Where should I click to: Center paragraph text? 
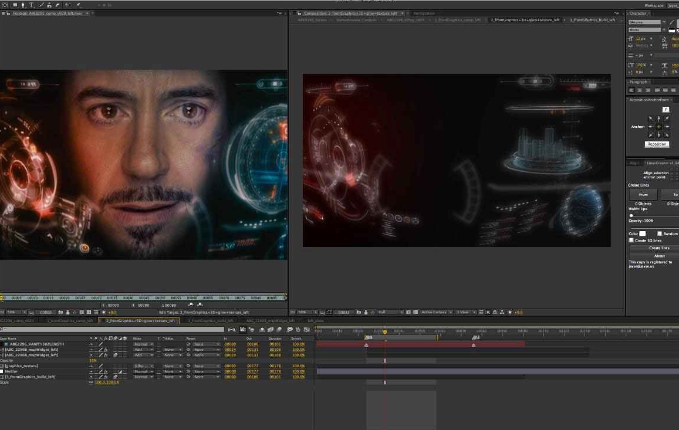pos(640,90)
